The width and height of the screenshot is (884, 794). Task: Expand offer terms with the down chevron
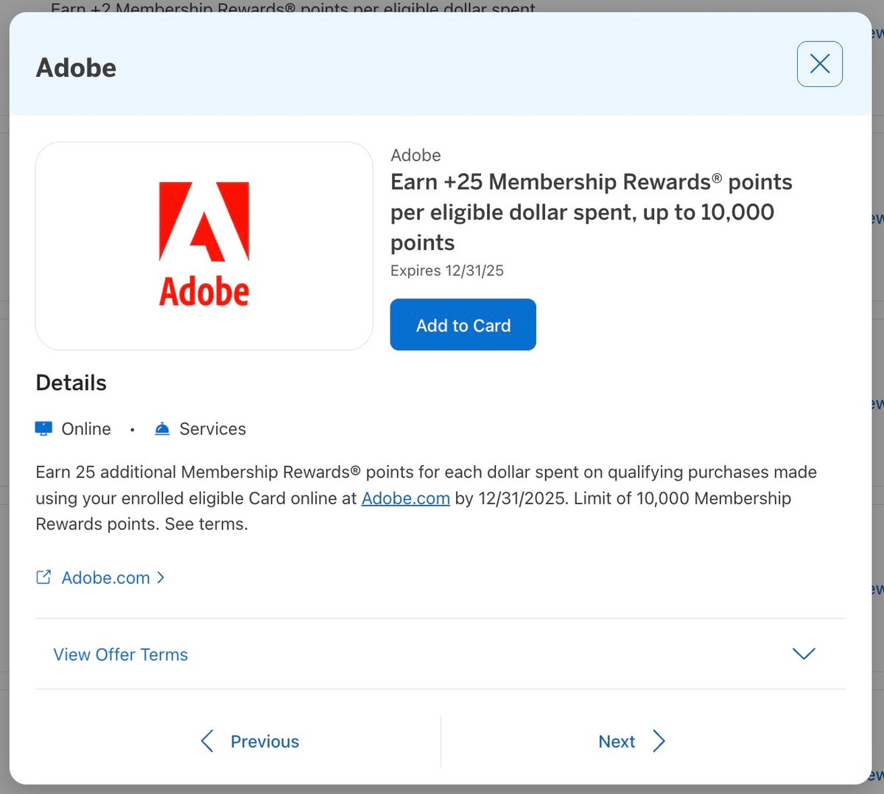803,654
